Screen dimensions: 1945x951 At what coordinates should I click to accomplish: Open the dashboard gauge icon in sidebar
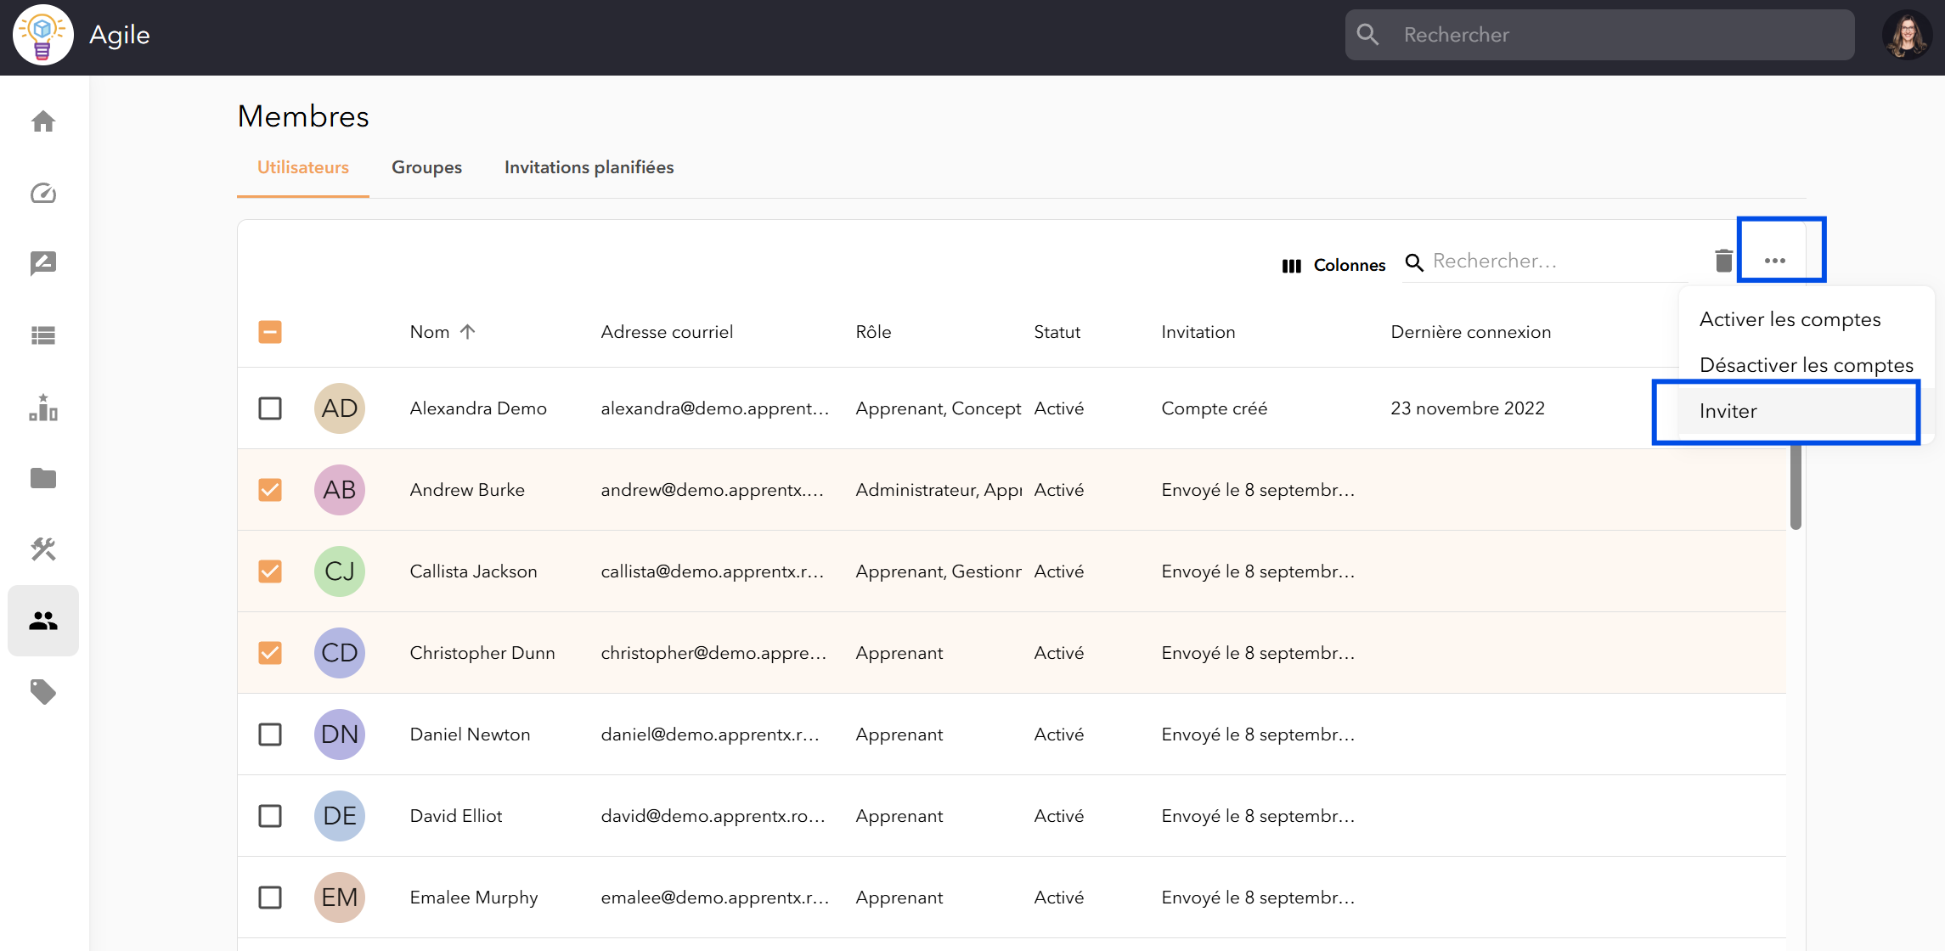click(x=43, y=193)
